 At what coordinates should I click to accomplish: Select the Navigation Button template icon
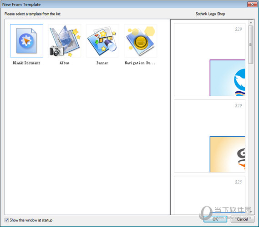[141, 41]
